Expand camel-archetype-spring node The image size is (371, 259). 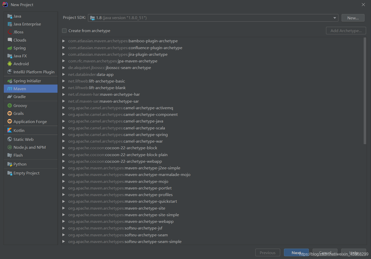[64, 134]
